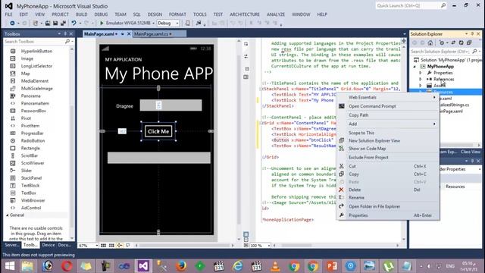Image resolution: width=485 pixels, height=273 pixels.
Task: Select MediaElement in the Toolbox
Action: coord(35,81)
